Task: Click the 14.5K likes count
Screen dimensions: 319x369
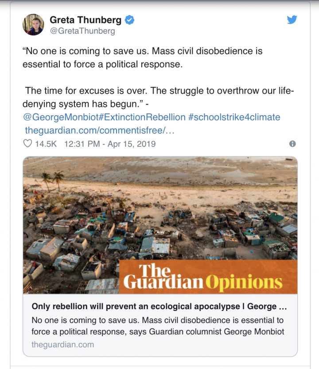Action: 46,144
